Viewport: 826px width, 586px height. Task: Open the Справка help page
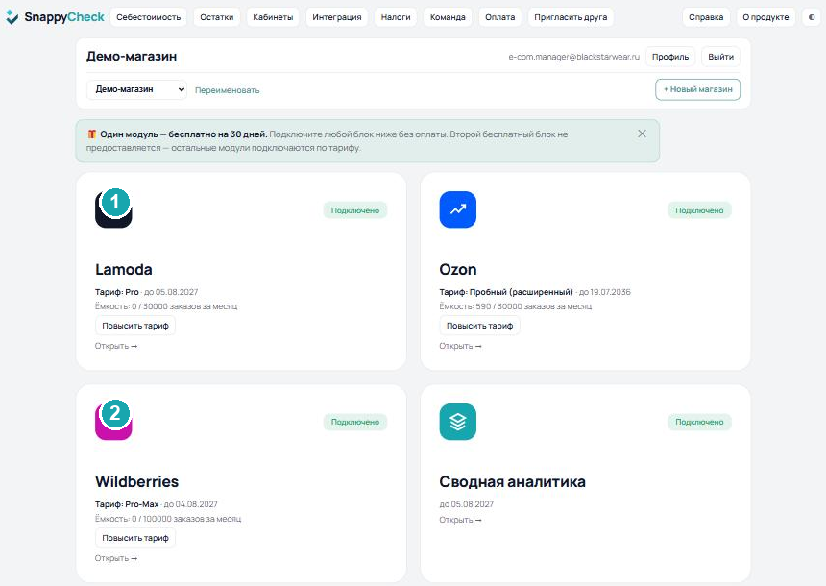point(706,17)
